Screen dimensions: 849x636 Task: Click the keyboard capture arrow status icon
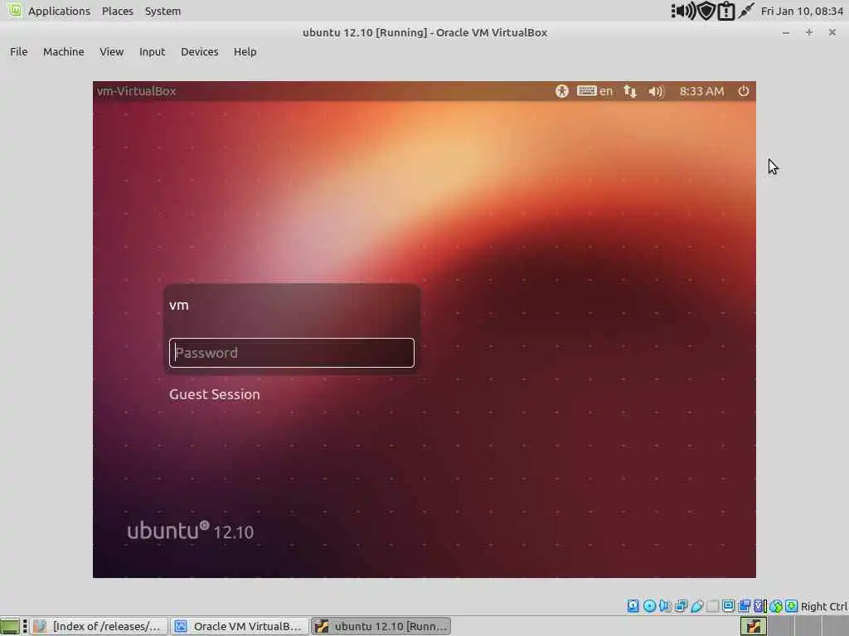point(791,605)
